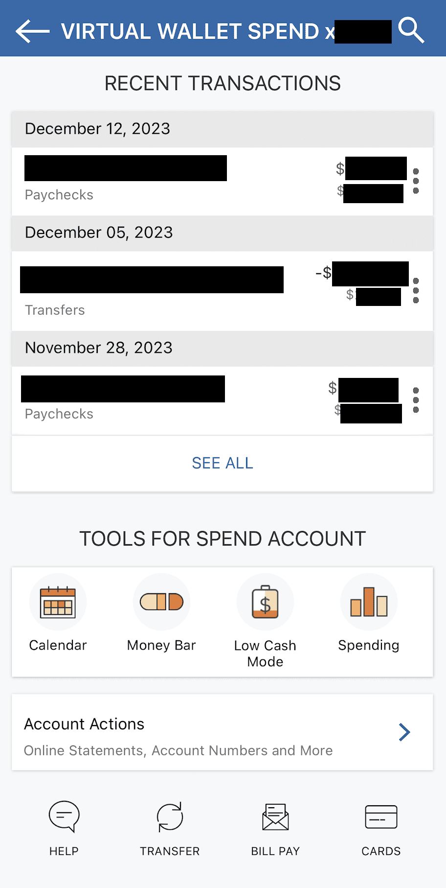Tap SEE ALL transactions
The width and height of the screenshot is (446, 888).
223,463
